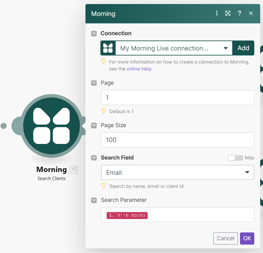Collapse the Search Field section chevron
Viewport: 263px width, 253px height.
point(94,158)
